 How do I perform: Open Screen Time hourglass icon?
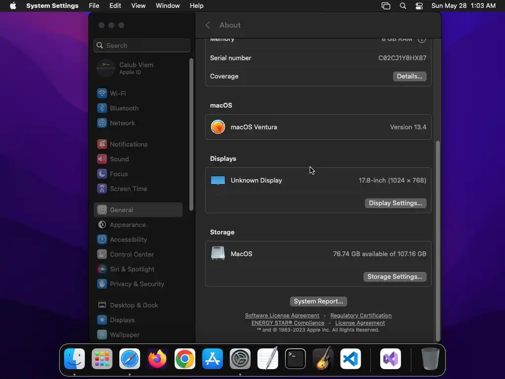[102, 189]
